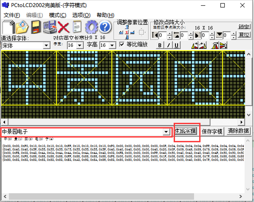Click the 电 character dot-matrix cell
The height and width of the screenshot is (202, 254).
tap(195, 78)
